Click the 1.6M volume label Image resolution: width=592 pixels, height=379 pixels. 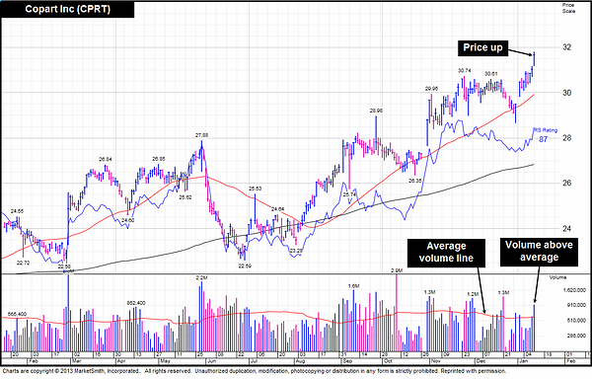click(354, 286)
